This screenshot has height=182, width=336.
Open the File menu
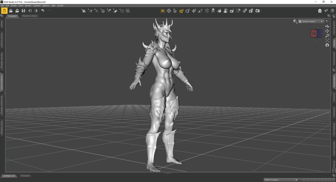pyautogui.click(x=2, y=6)
